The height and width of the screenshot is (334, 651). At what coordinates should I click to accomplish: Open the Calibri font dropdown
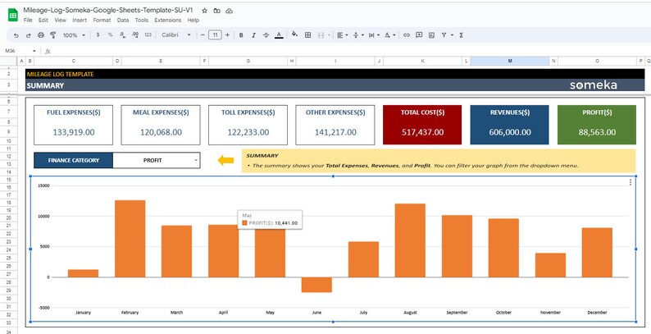pos(176,35)
